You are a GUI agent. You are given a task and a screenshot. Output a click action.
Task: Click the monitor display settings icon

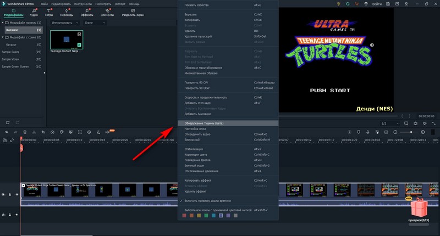[406, 123]
